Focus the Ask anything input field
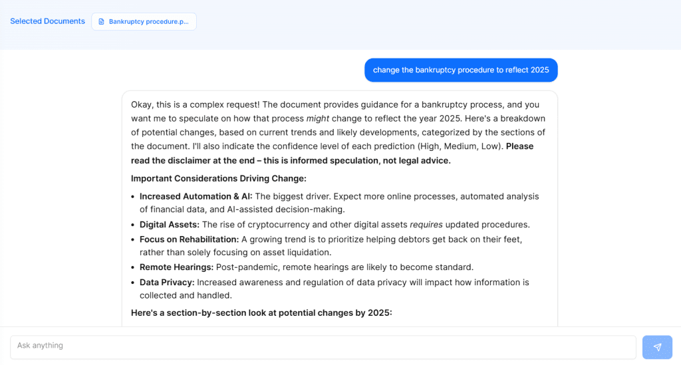The width and height of the screenshot is (681, 365). [x=323, y=347]
